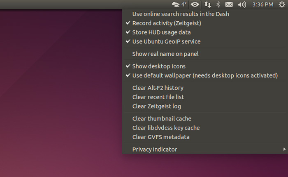Open the weather indicator showing 4°
This screenshot has height=177, width=288.
179,5
